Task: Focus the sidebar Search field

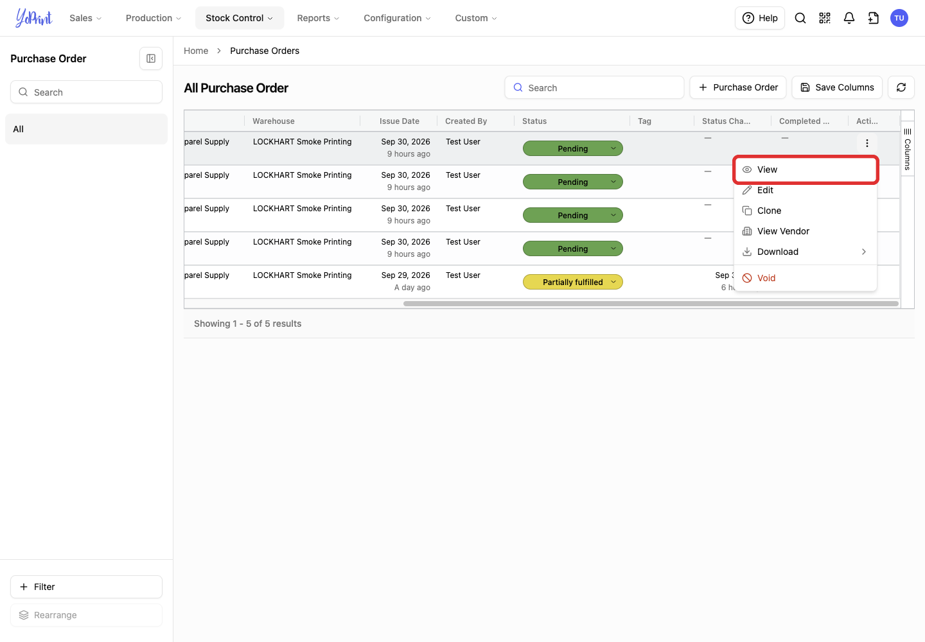Action: click(x=86, y=92)
